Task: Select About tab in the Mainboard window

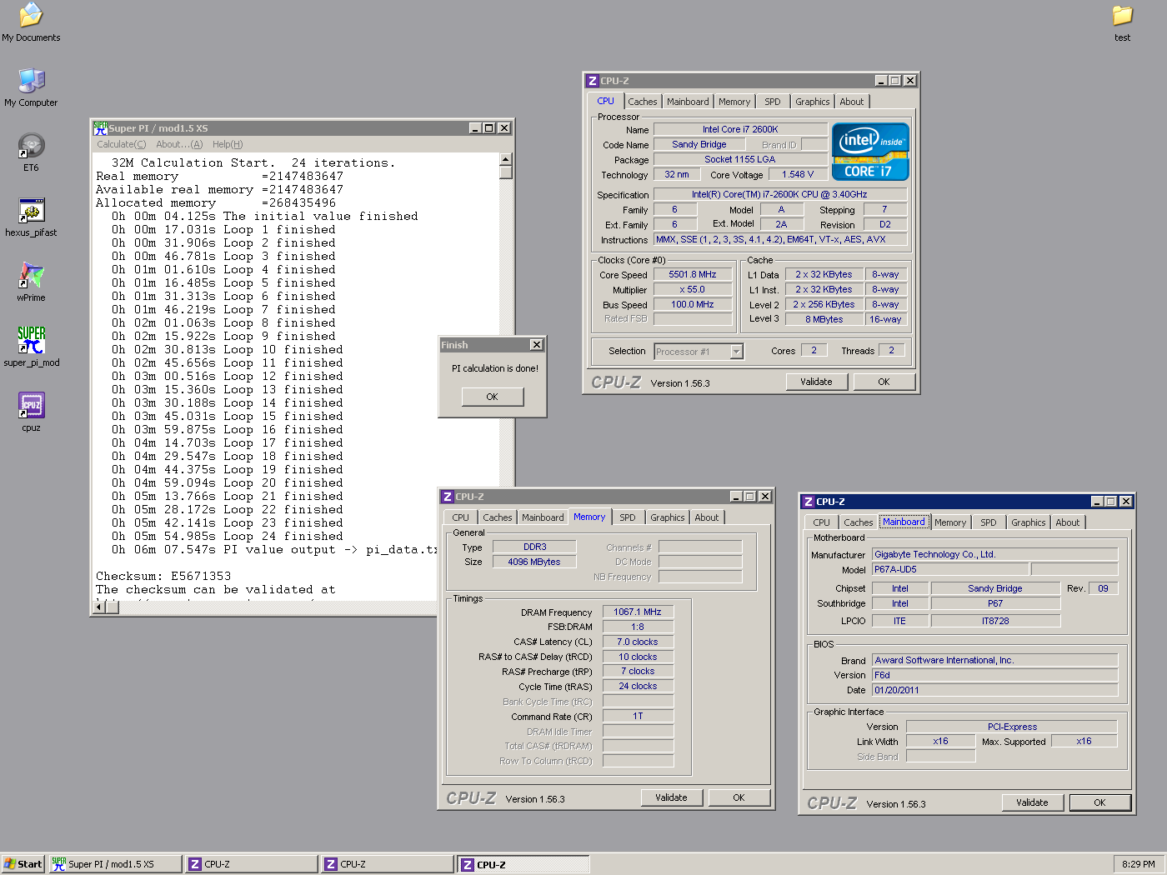Action: pos(1068,522)
